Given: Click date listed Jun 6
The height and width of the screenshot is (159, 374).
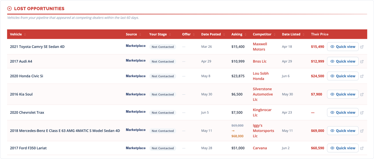Looking at the screenshot, I should tap(286, 76).
